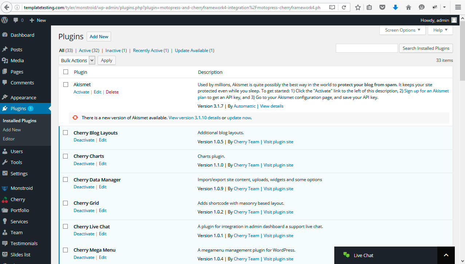The width and height of the screenshot is (465, 264).
Task: Click the Users icon in sidebar
Action: [x=5, y=151]
